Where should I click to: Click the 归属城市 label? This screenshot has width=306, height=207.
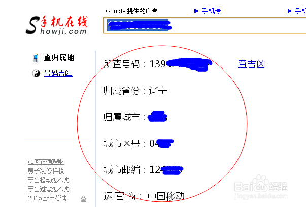[x=122, y=117]
